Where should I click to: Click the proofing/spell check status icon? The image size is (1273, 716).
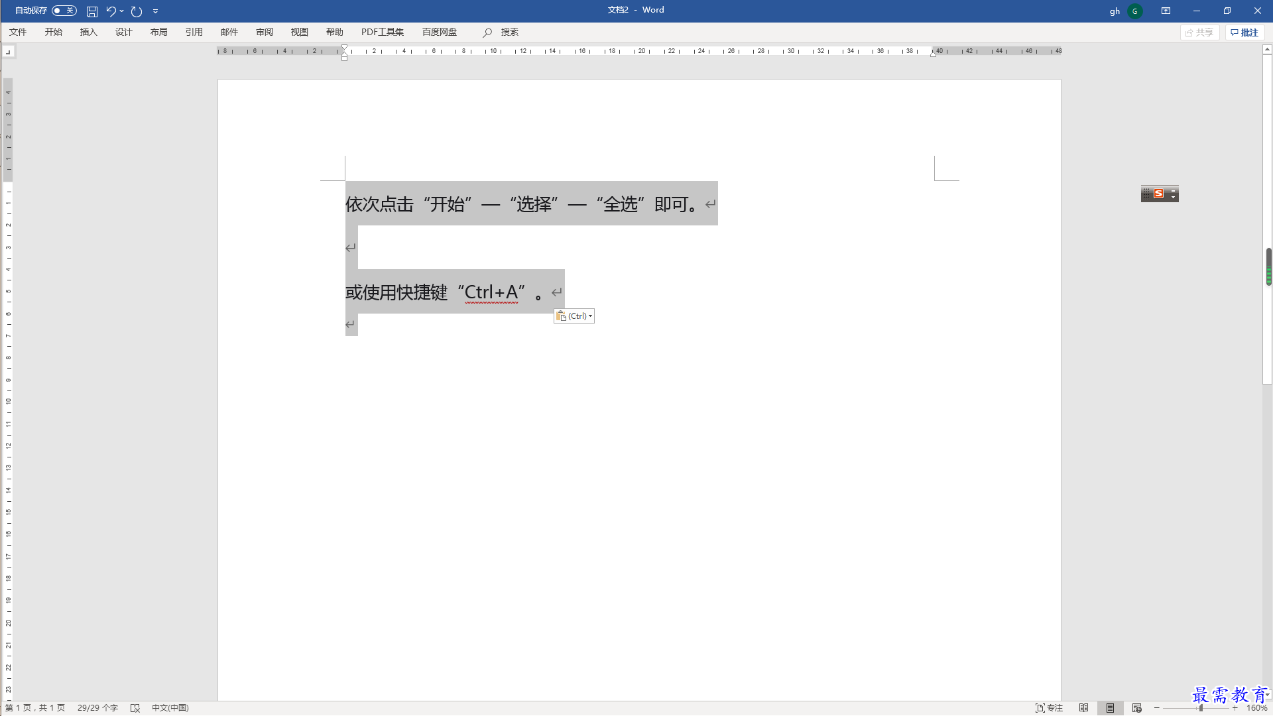click(135, 708)
